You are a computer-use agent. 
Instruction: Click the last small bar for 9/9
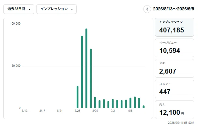click(144, 107)
